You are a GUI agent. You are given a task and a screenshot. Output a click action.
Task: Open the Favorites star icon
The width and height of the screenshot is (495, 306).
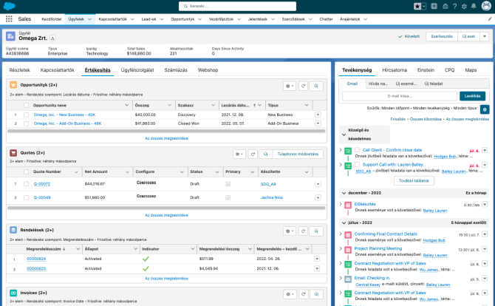click(x=418, y=6)
